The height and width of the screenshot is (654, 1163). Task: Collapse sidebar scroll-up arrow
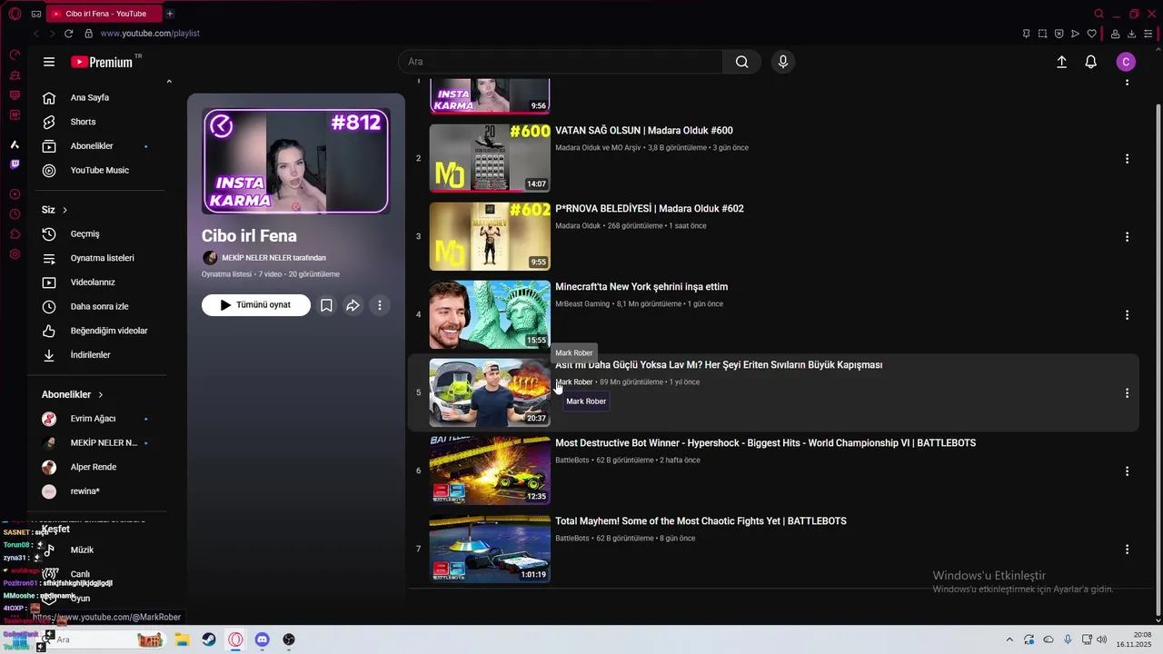[x=169, y=82]
